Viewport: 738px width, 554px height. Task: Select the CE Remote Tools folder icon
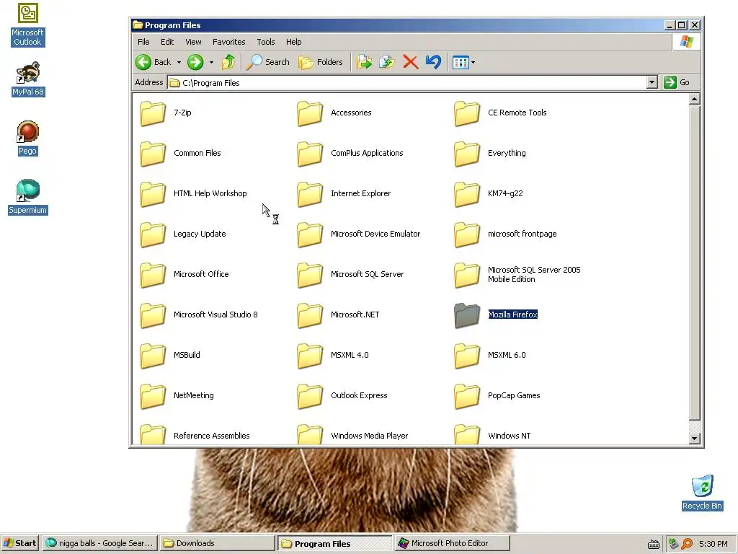(467, 113)
